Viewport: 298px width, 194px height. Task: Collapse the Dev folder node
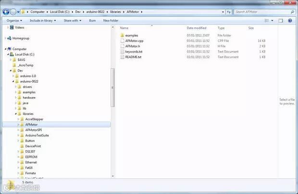11,71
